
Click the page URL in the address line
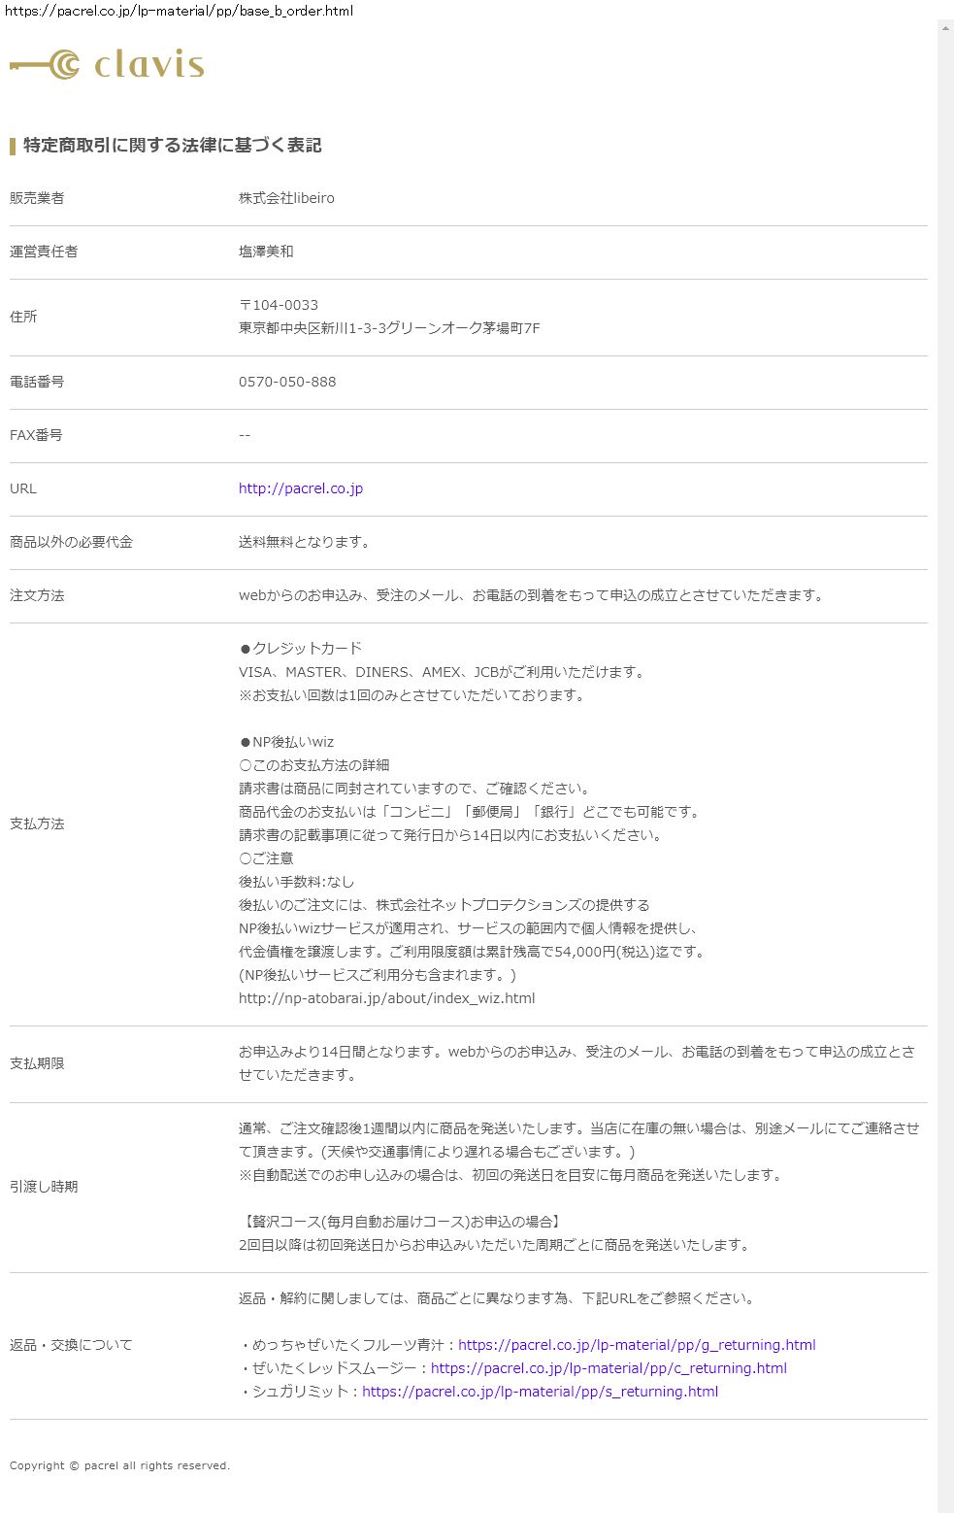point(180,11)
